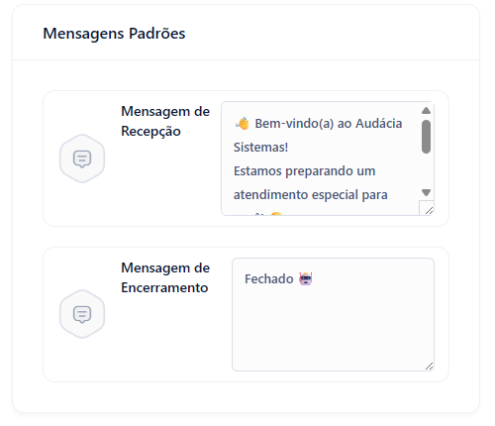This screenshot has height=426, width=495.
Task: Click the scrollbar down arrow in the Recepção textarea
Action: pos(426,192)
